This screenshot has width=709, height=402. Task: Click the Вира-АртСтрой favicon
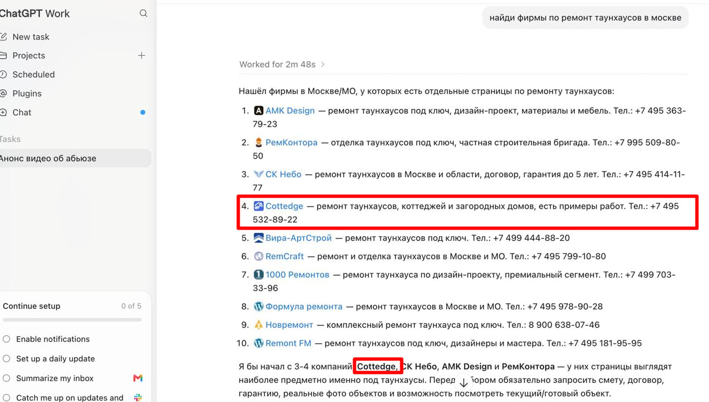(x=258, y=238)
